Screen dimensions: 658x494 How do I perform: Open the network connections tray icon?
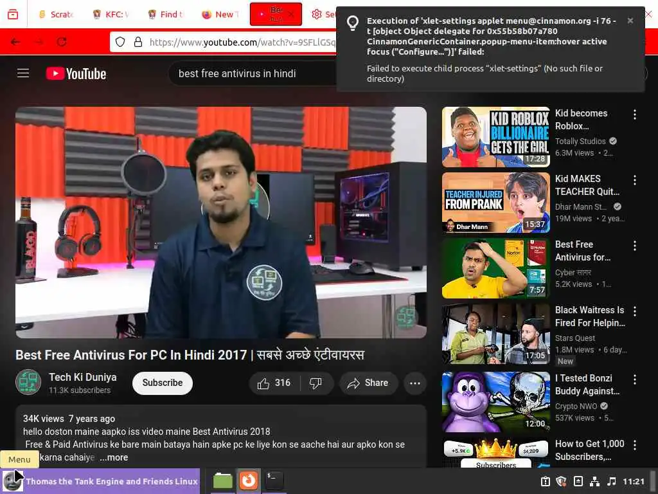point(594,481)
